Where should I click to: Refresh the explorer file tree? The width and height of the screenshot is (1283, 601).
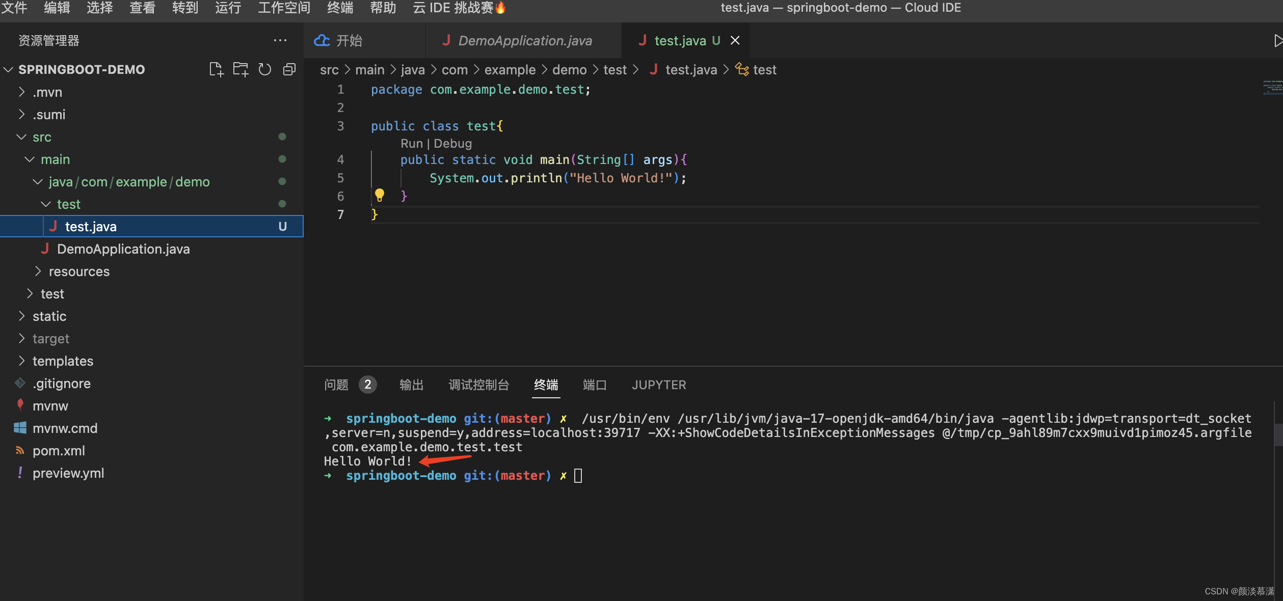pos(264,69)
